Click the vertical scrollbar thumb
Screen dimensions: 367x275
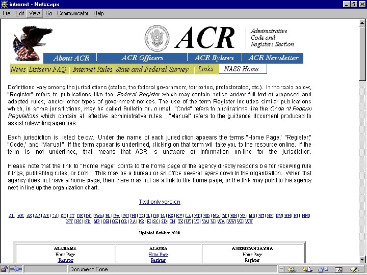[x=362, y=53]
